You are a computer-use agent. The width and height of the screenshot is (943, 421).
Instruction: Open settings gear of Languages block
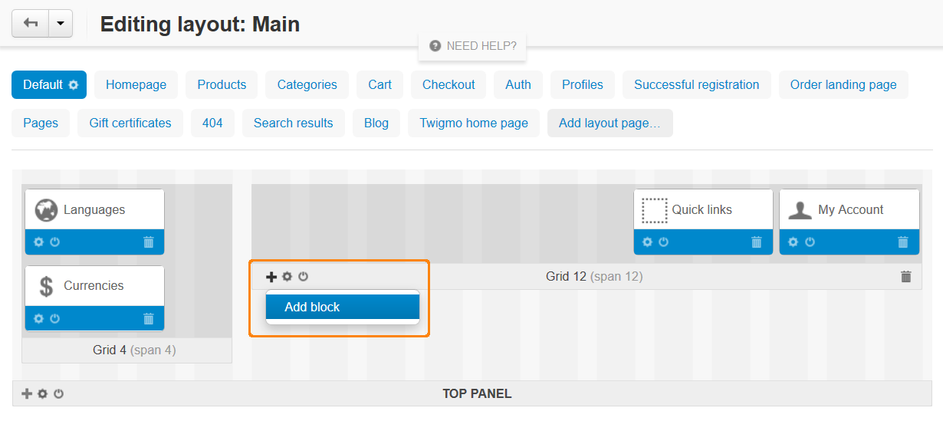click(39, 242)
